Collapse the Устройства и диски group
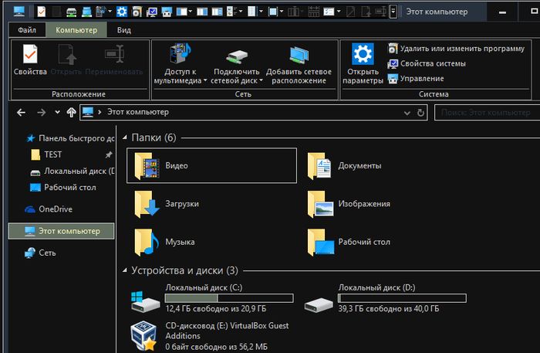The width and height of the screenshot is (540, 353). point(126,271)
